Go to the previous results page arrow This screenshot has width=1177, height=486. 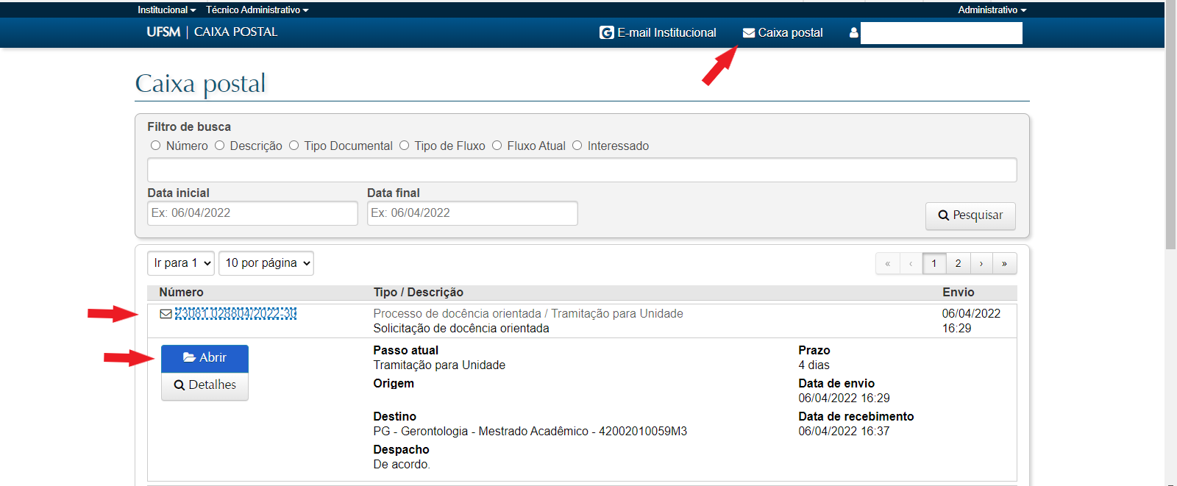(911, 263)
